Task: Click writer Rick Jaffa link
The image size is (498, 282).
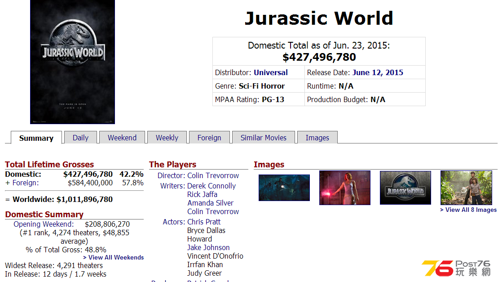Action: (203, 195)
